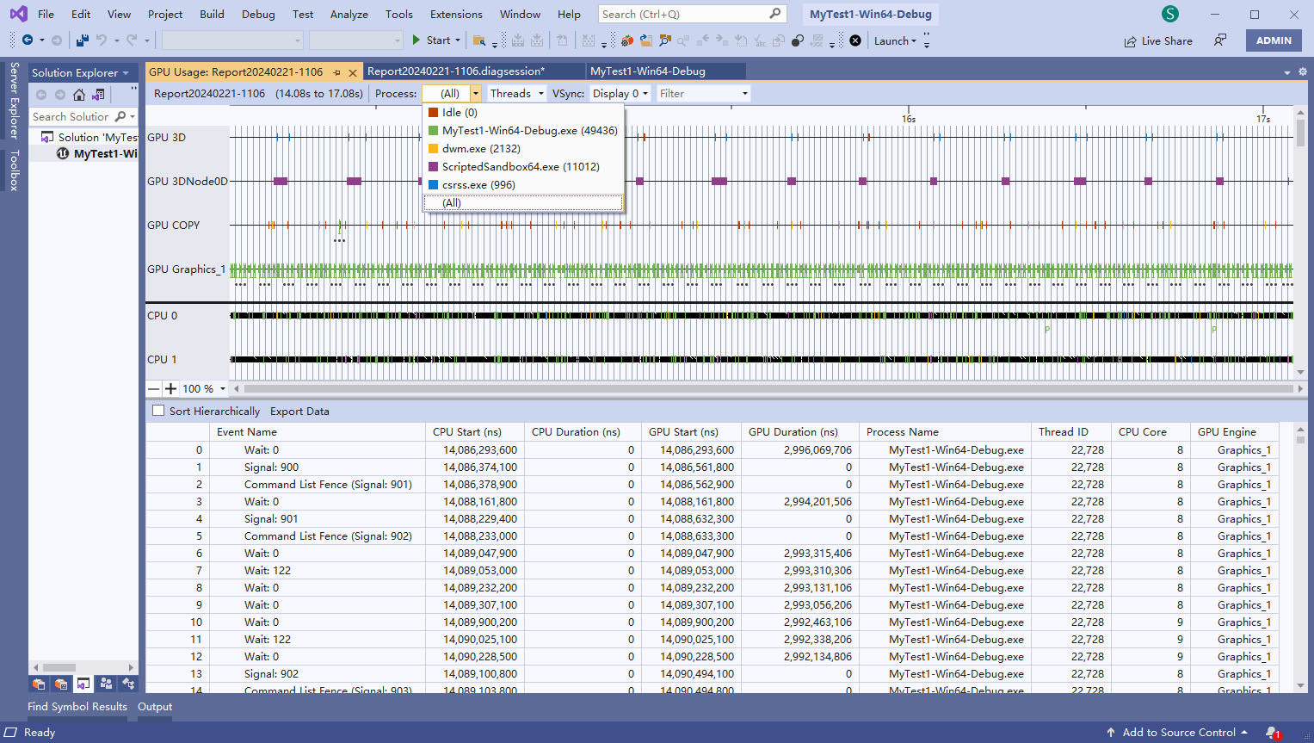Close the GPU Usage report tab
This screenshot has height=743, width=1314.
click(353, 72)
